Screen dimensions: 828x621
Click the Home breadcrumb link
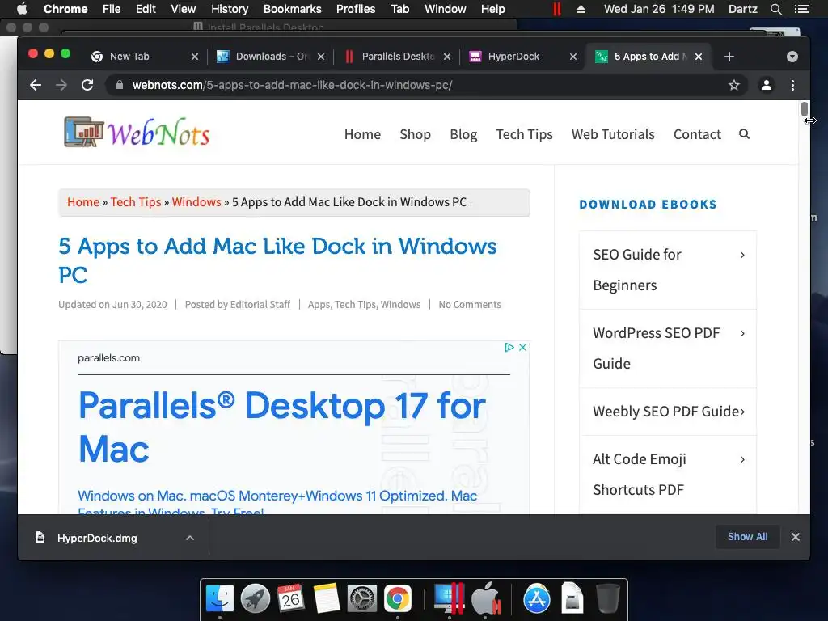[83, 201]
